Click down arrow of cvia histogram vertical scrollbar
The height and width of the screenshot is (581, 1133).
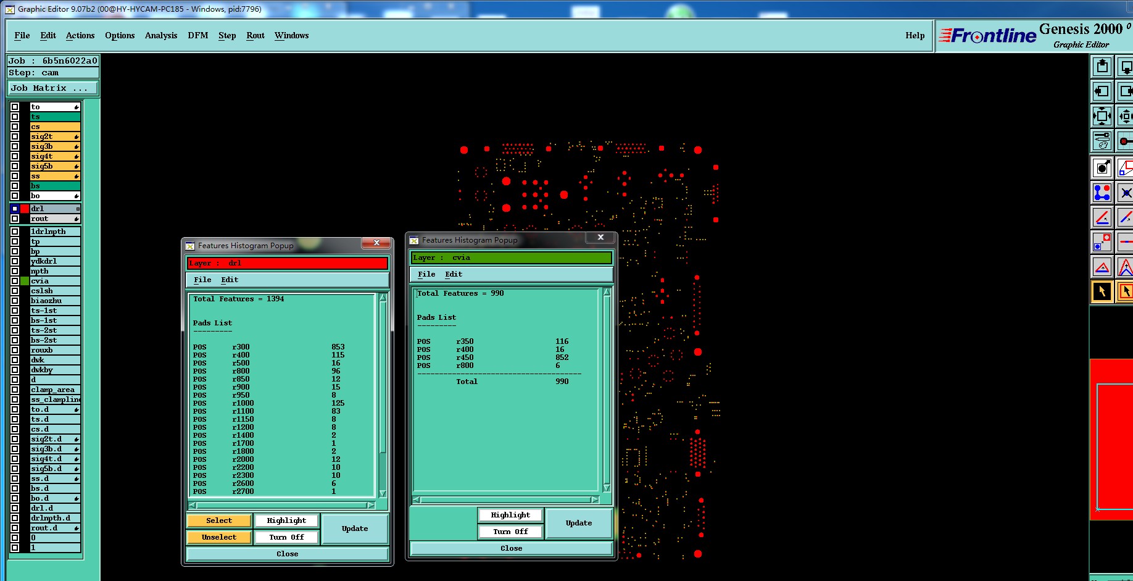pos(607,488)
